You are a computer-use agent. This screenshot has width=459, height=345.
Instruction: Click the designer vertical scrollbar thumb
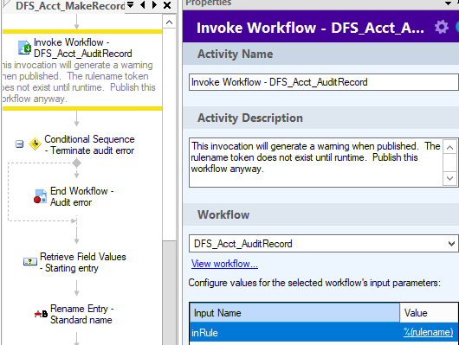pyautogui.click(x=169, y=292)
